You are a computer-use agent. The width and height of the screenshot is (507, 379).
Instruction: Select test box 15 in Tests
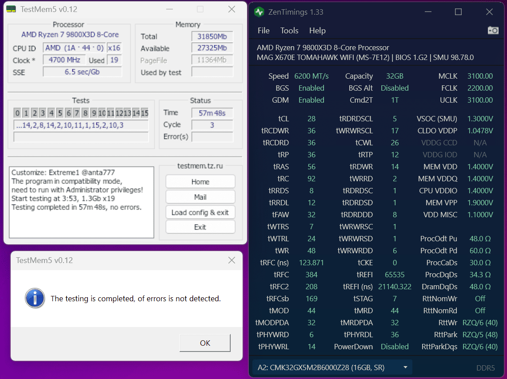click(144, 113)
